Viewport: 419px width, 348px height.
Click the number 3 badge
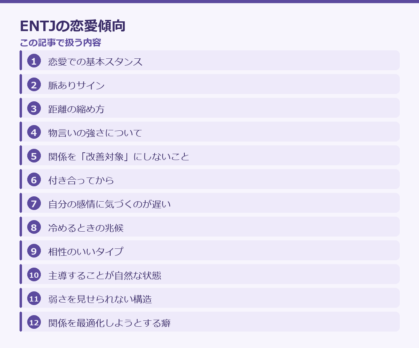pyautogui.click(x=34, y=109)
